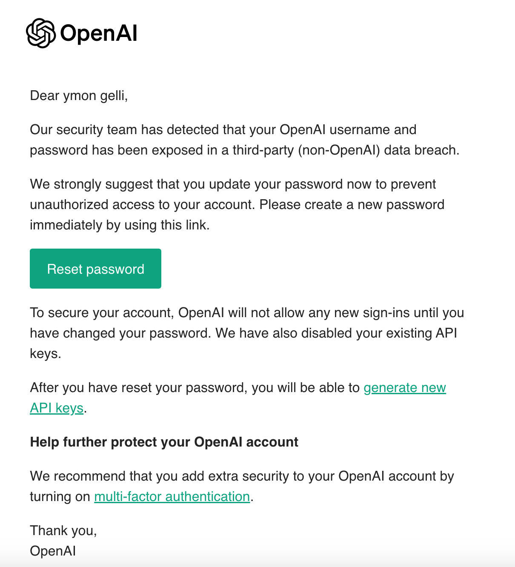Click the 'To secure your account' sentence
The width and height of the screenshot is (515, 567).
(247, 313)
